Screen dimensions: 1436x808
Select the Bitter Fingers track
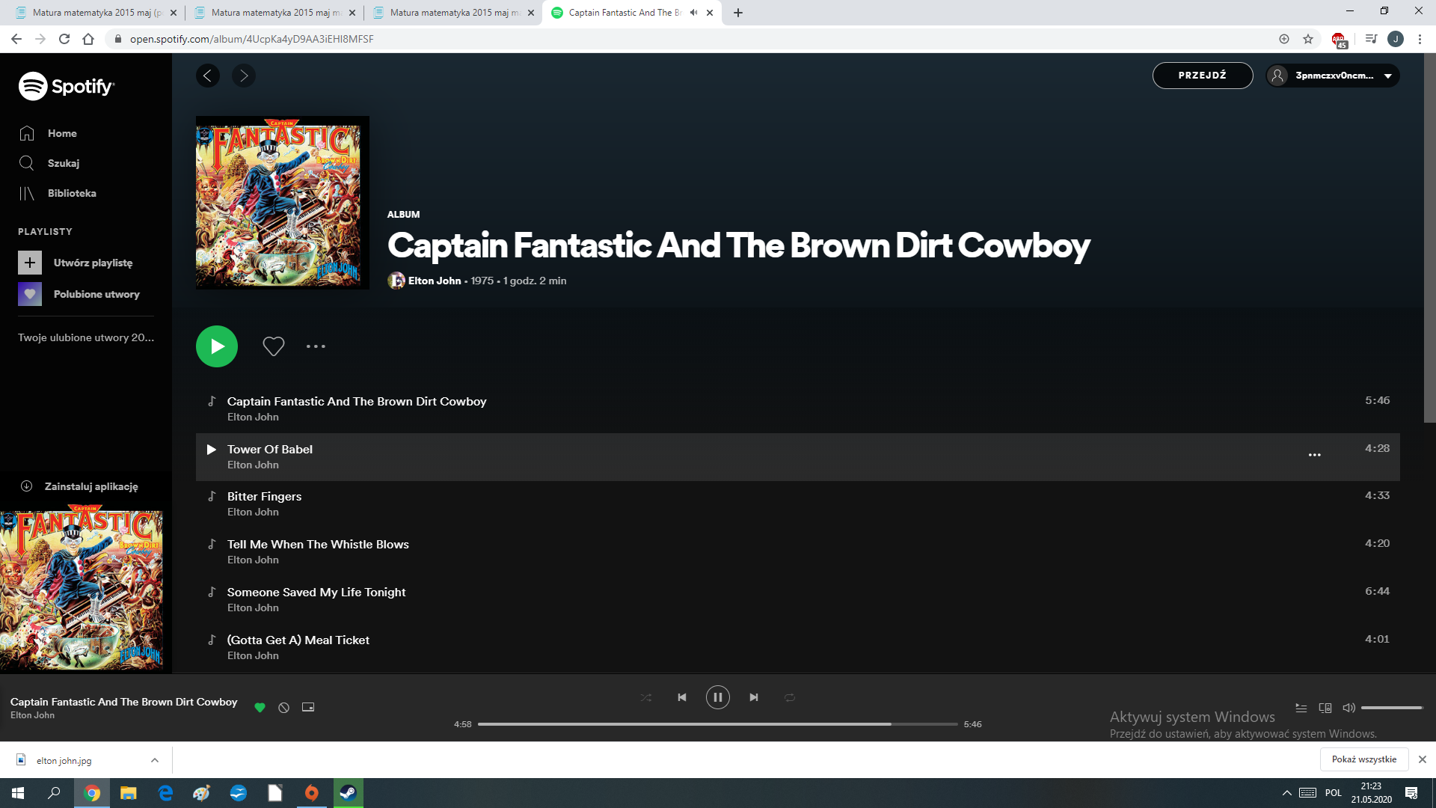[798, 504]
